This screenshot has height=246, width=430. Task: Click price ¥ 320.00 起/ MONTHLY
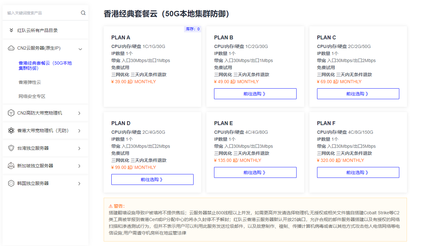[x=340, y=160]
